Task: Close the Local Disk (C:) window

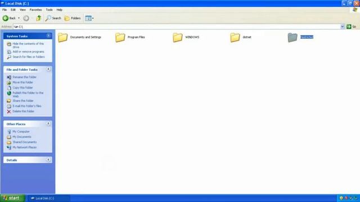Action: 356,3
